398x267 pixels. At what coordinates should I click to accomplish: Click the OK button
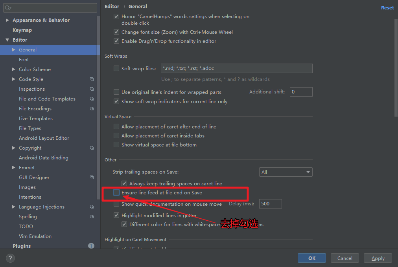312,258
